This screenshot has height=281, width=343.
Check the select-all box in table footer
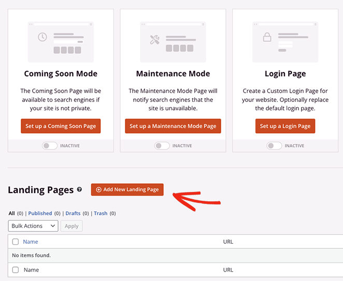coord(16,270)
